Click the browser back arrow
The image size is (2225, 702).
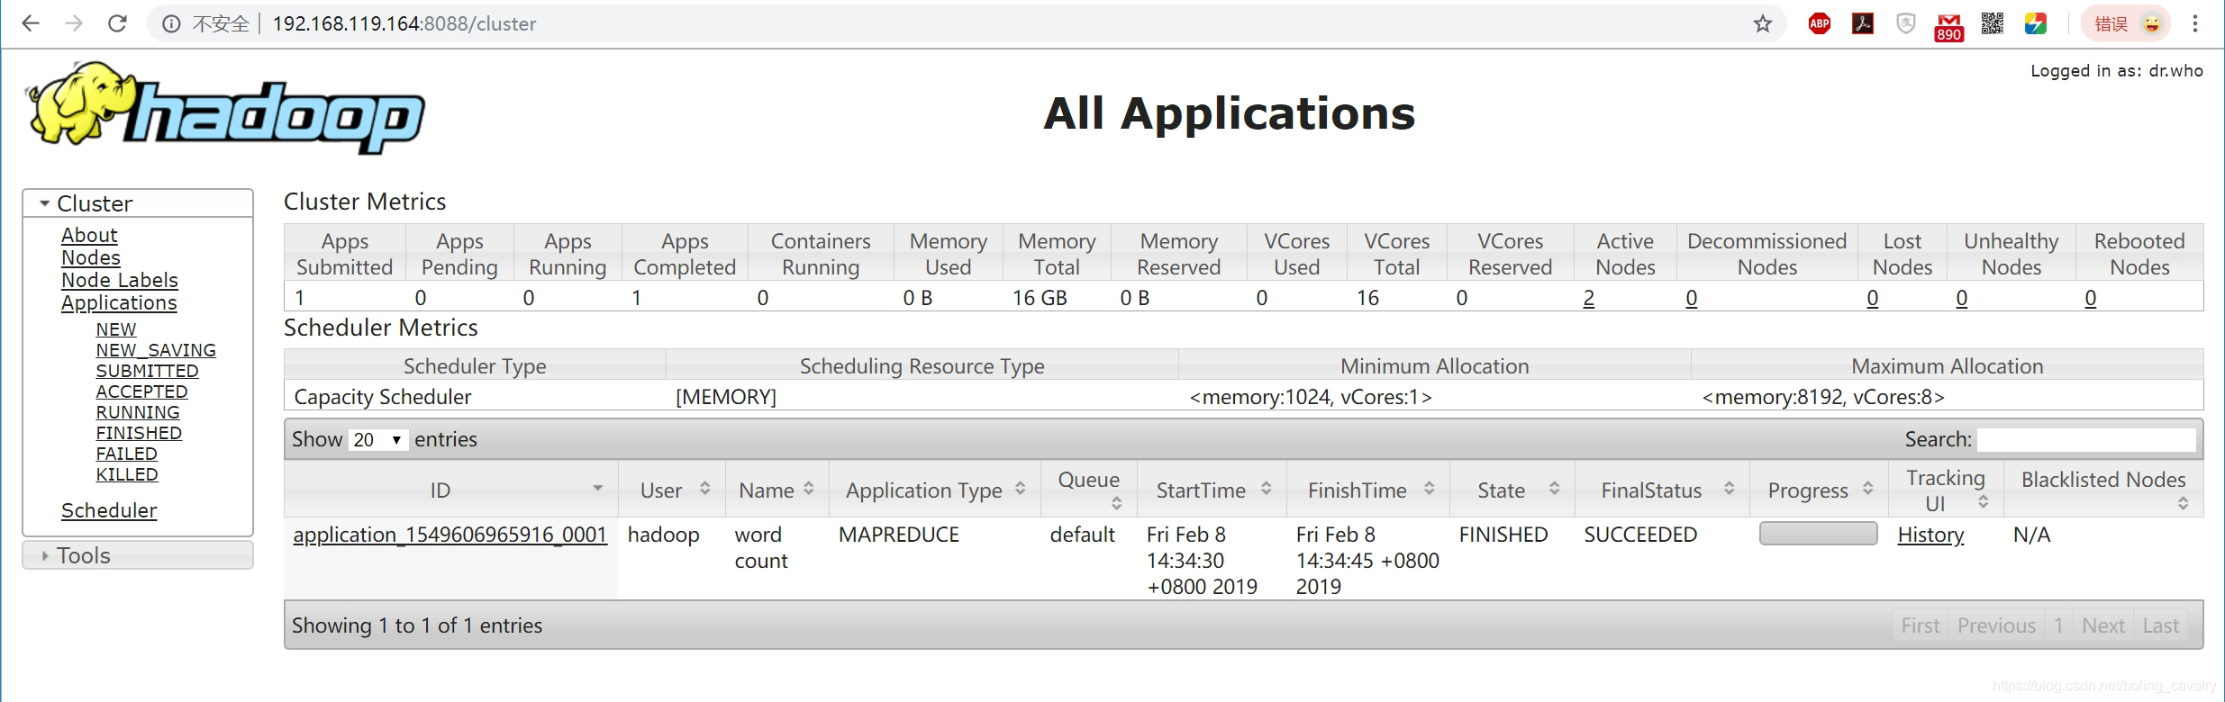point(31,23)
